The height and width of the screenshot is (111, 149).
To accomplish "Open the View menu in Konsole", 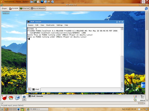I will tap(42, 25).
